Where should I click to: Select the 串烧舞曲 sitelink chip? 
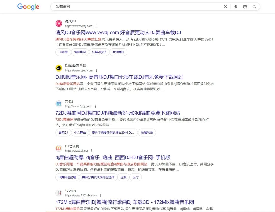(118, 52)
